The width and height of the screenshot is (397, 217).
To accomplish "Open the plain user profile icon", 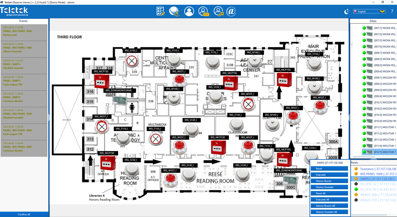I will (189, 11).
